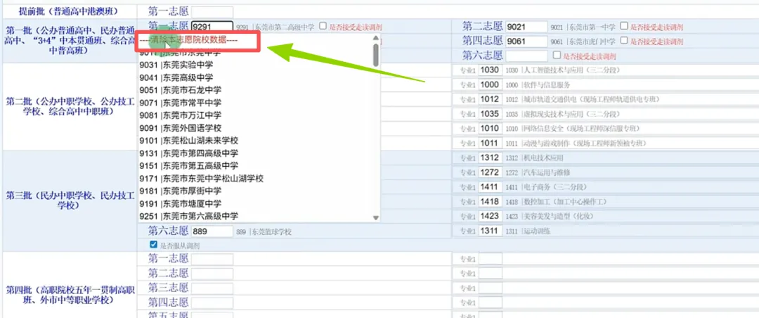
Task: Click the text 1418 |数控加工（加工中心操作工）
Action: [556, 202]
